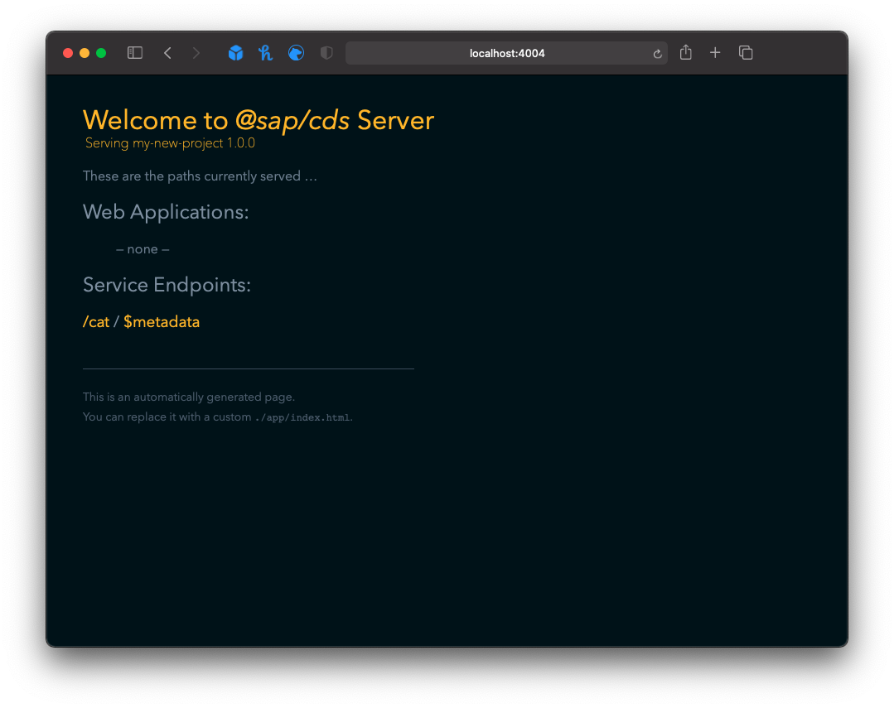Screen dimensions: 894x708
Task: Show the privacy report shield
Action: [326, 53]
